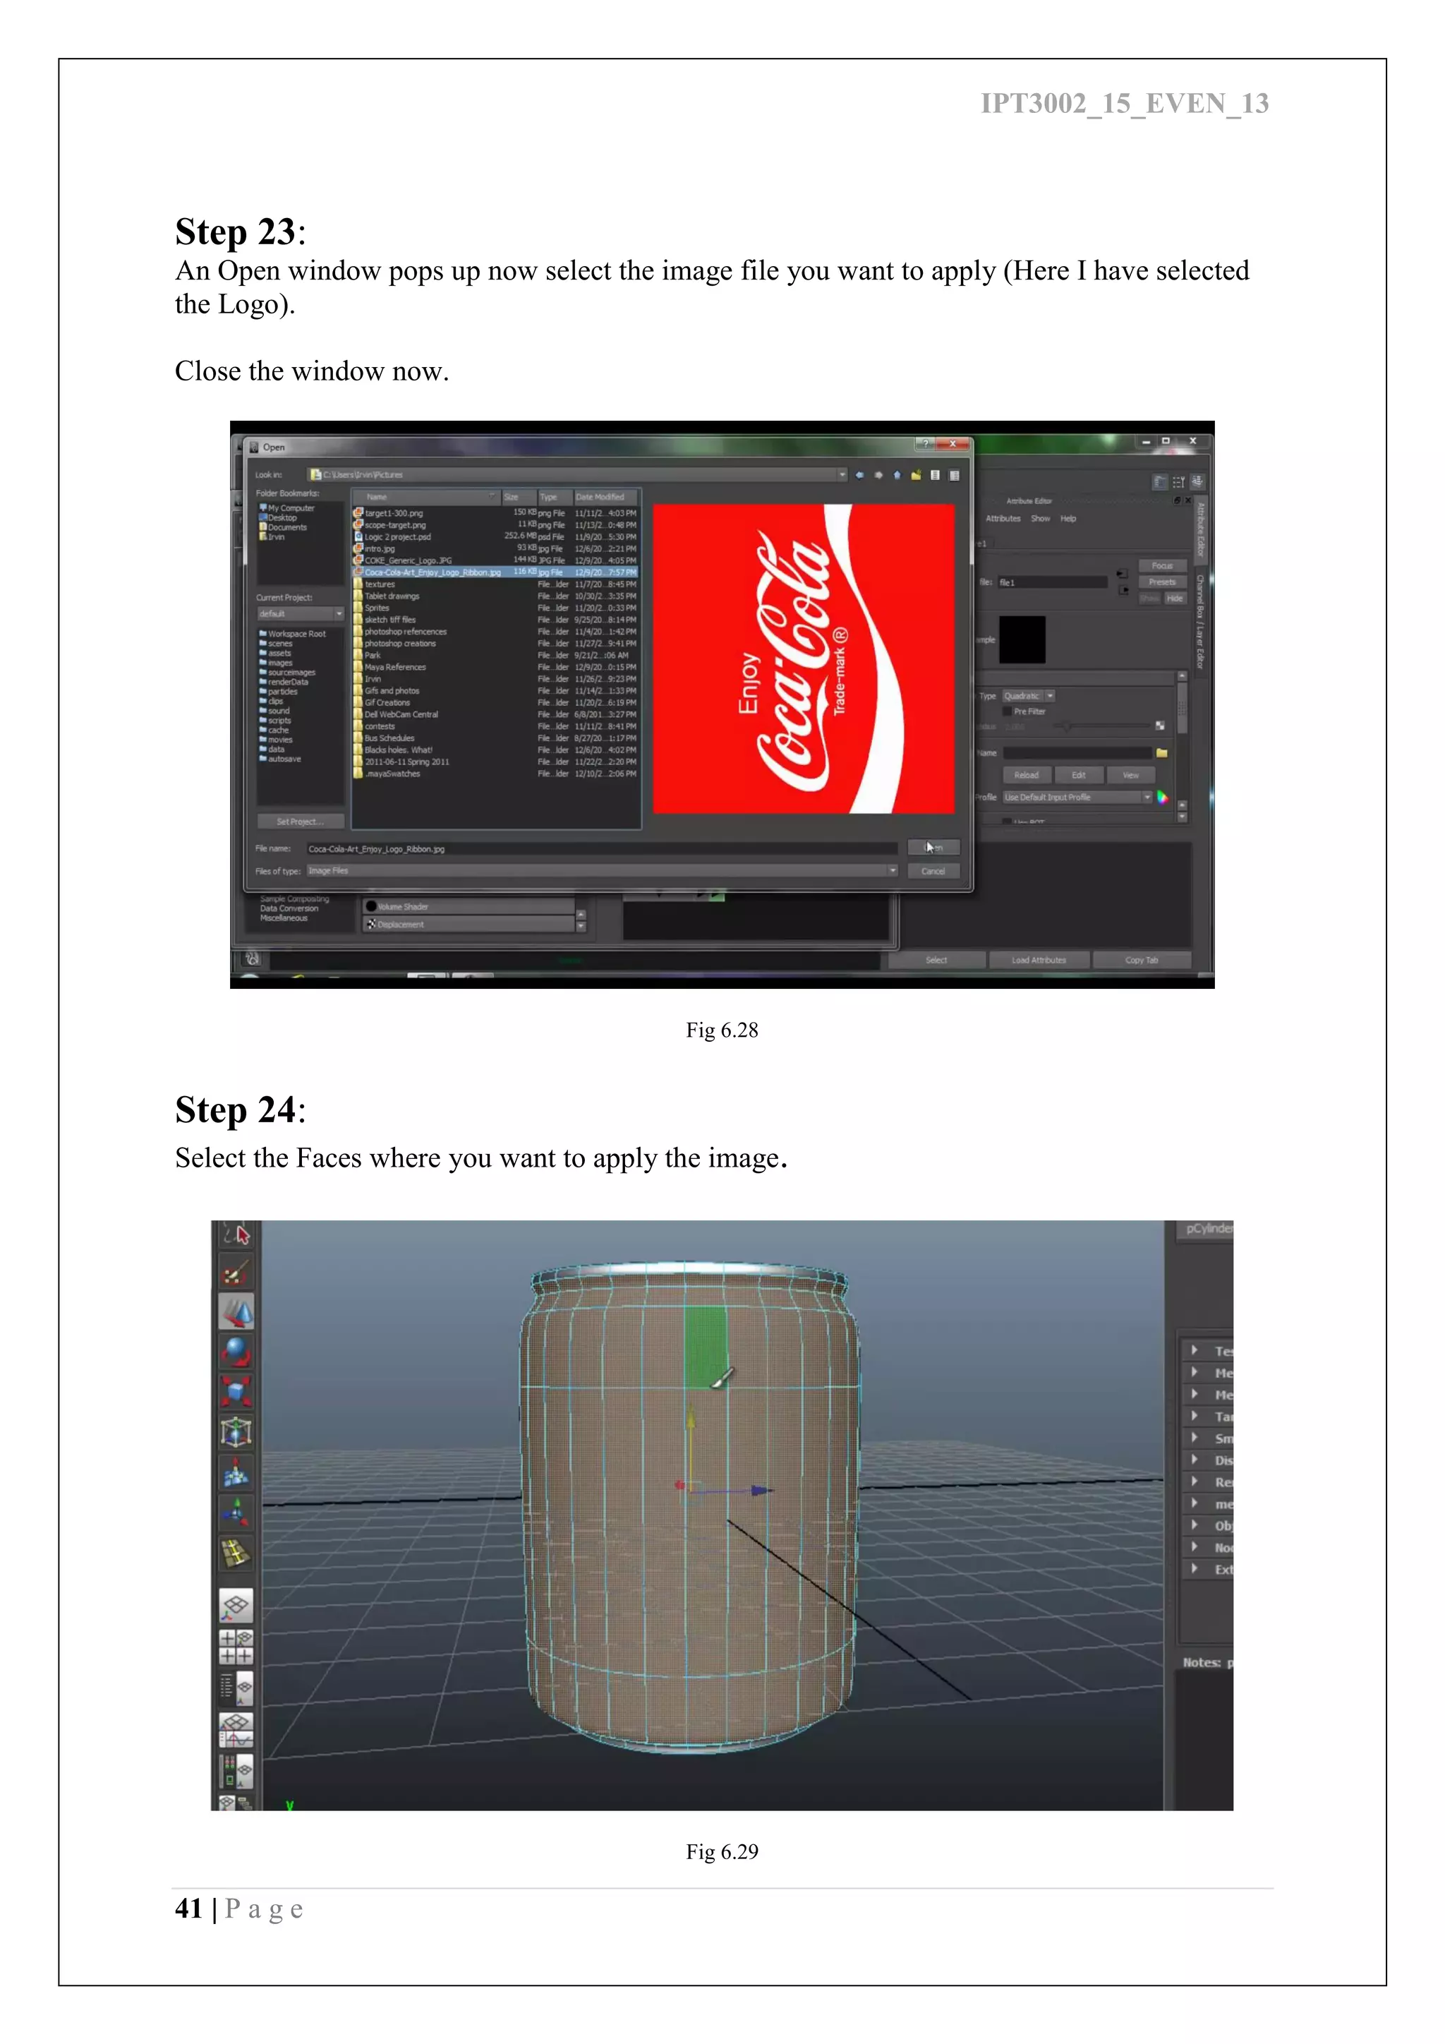Click the Pre Filter Radius slider
Screen dimensions: 1445x2044
pos(1066,726)
